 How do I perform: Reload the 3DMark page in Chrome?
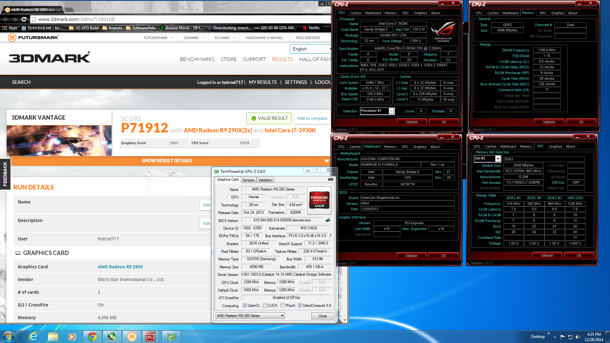(x=24, y=19)
